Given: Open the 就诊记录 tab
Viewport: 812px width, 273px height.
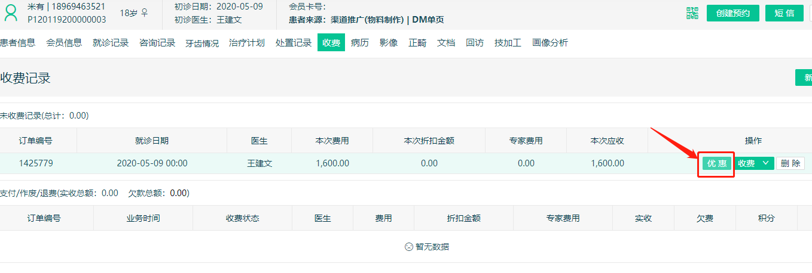Looking at the screenshot, I should coord(111,43).
